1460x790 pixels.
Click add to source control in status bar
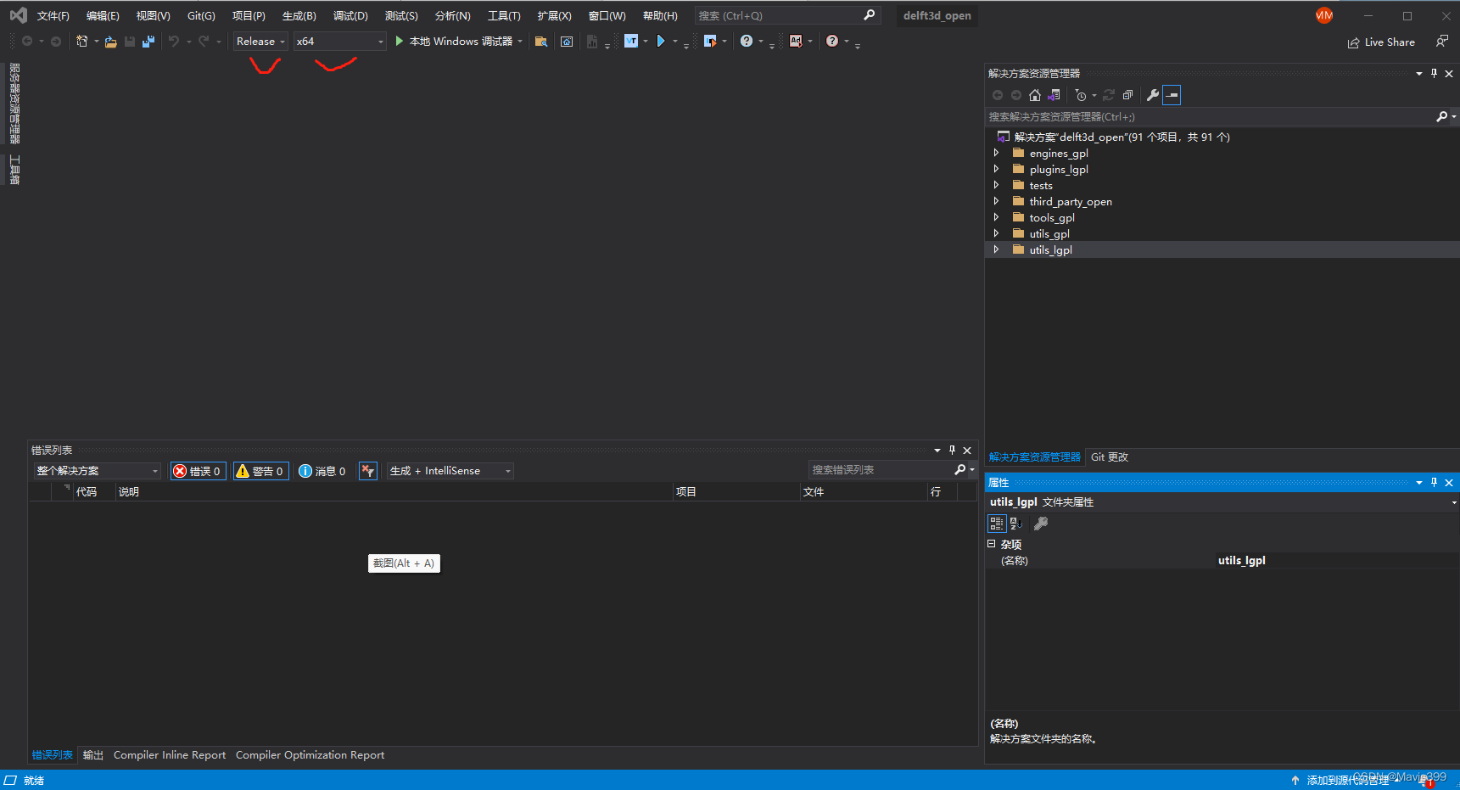point(1346,780)
